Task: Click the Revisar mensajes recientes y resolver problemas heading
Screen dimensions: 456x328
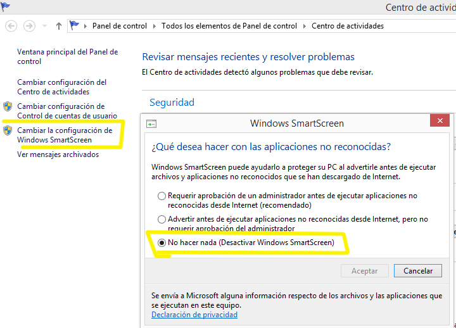Action: pos(248,57)
